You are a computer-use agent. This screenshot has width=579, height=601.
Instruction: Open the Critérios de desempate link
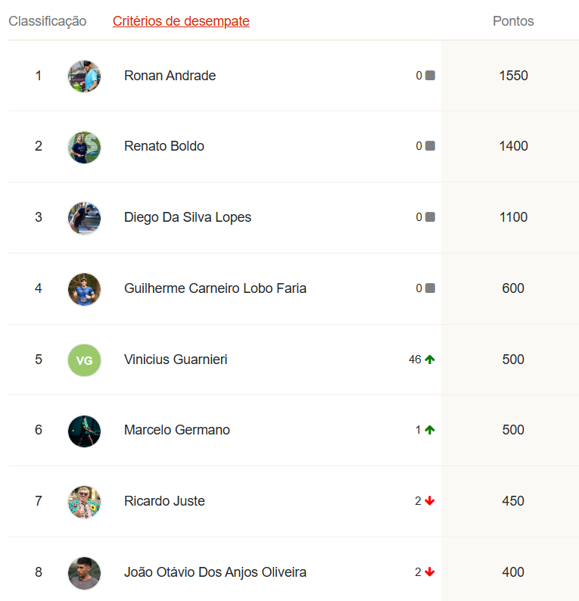pyautogui.click(x=181, y=21)
